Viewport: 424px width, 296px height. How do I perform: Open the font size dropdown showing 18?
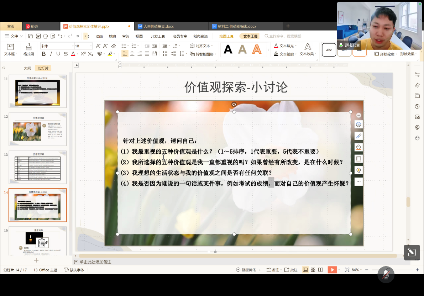tap(83, 46)
